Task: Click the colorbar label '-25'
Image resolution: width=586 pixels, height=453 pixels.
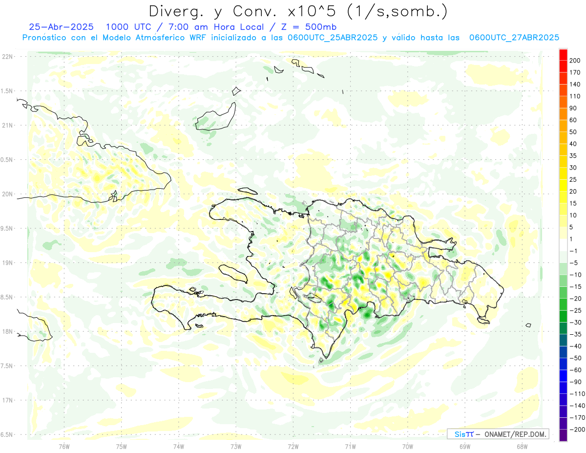Action: coord(577,311)
